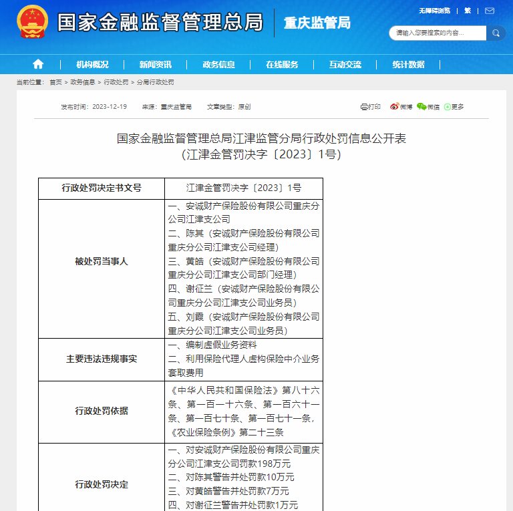Click table header 被处罚当事人
Viewport: 513px width, 511px height.
(x=102, y=261)
